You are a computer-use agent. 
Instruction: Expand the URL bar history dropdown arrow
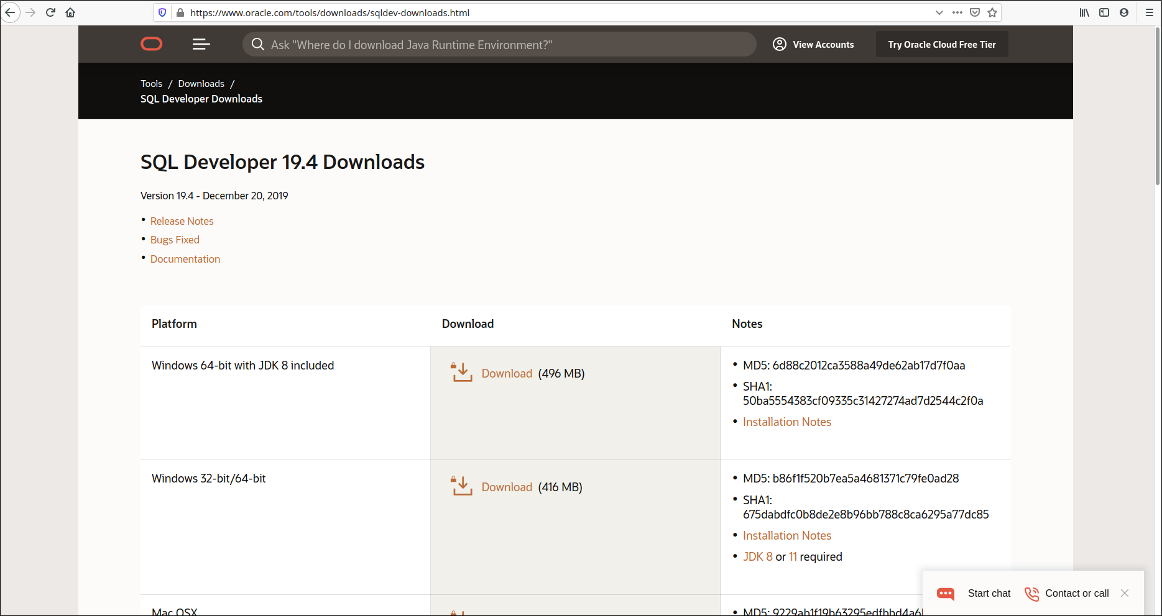[939, 12]
